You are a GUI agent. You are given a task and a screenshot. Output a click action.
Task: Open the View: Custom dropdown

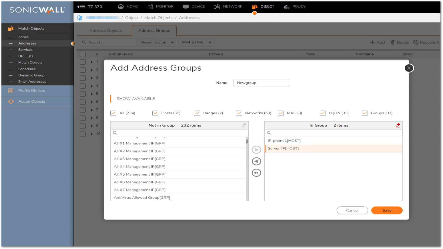click(157, 42)
